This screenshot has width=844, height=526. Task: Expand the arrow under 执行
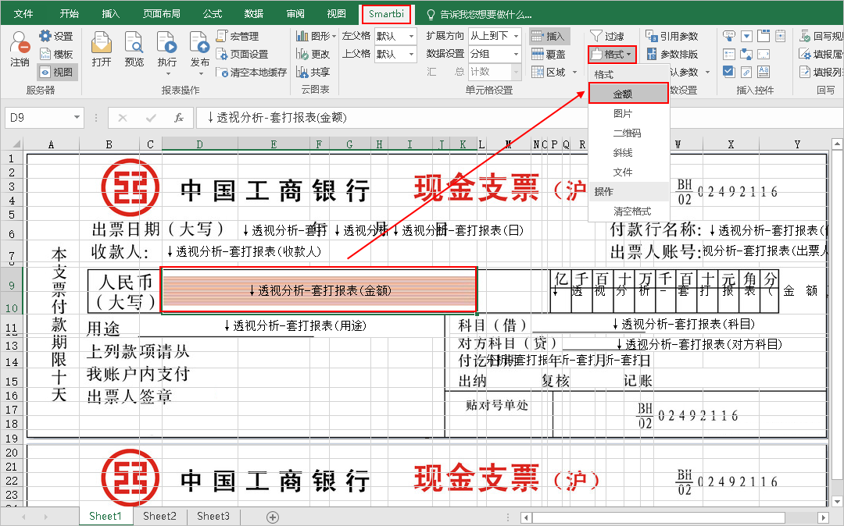[168, 74]
